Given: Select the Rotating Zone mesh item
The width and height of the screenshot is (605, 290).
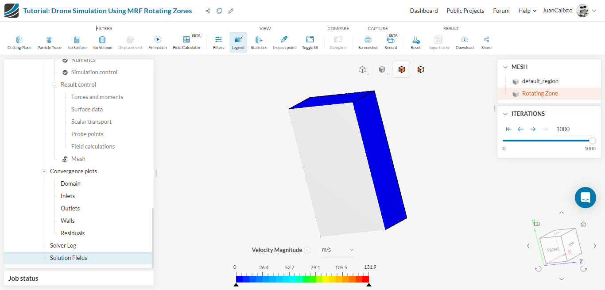Looking at the screenshot, I should coord(539,93).
